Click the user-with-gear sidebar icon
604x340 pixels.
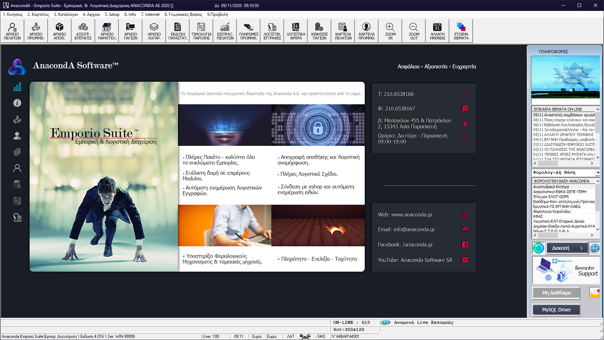click(x=17, y=136)
